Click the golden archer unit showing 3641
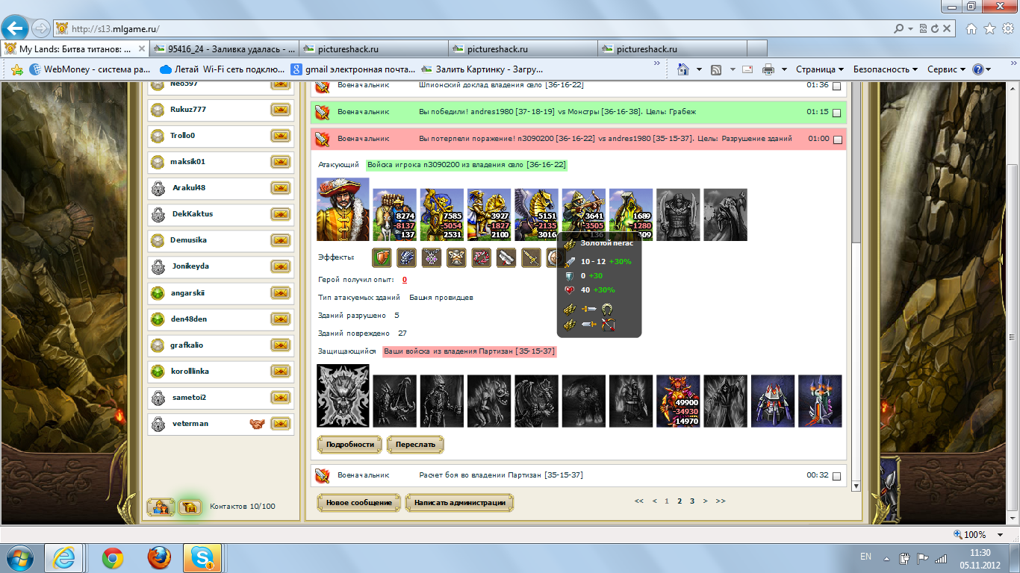Image resolution: width=1020 pixels, height=573 pixels. (584, 214)
